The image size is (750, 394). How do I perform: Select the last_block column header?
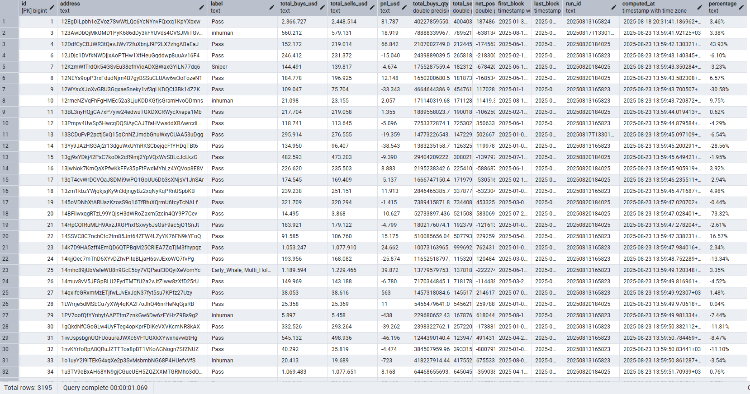point(547,7)
